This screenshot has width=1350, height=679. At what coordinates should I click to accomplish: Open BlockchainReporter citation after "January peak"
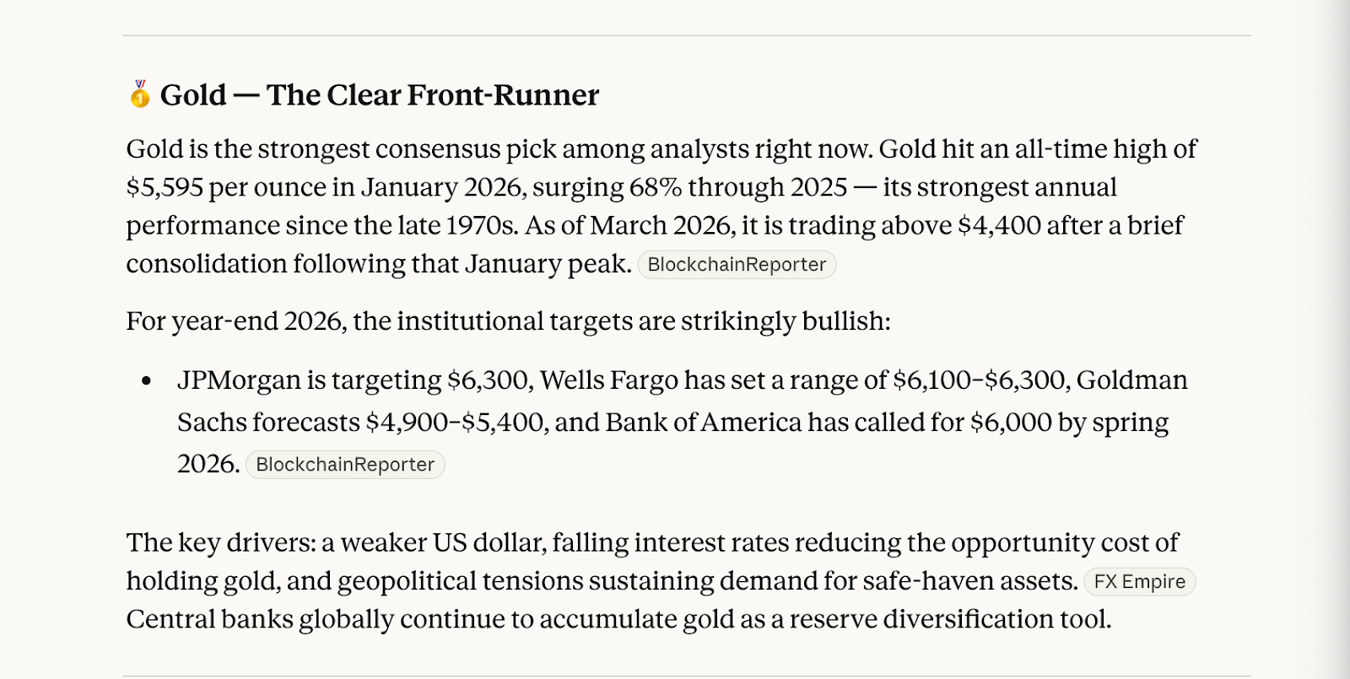coord(737,265)
